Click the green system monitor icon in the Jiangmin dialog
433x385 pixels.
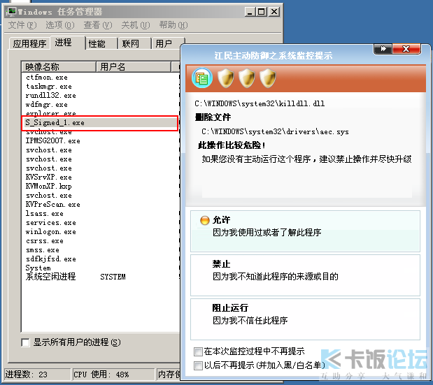(202, 78)
